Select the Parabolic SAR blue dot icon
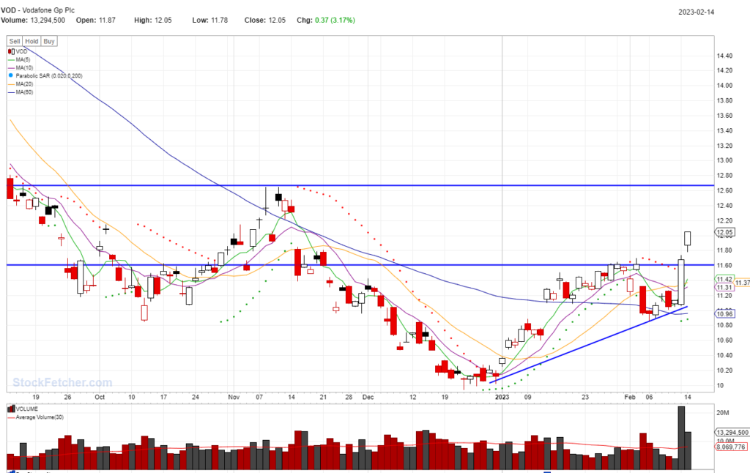The width and height of the screenshot is (750, 473). (10, 75)
